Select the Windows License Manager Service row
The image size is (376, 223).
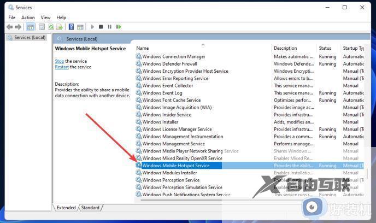pyautogui.click(x=250, y=129)
